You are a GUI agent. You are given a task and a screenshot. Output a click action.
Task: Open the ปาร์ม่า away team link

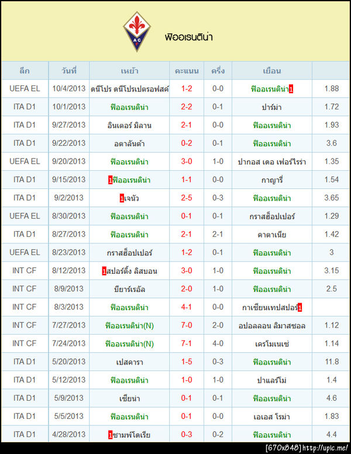271,107
